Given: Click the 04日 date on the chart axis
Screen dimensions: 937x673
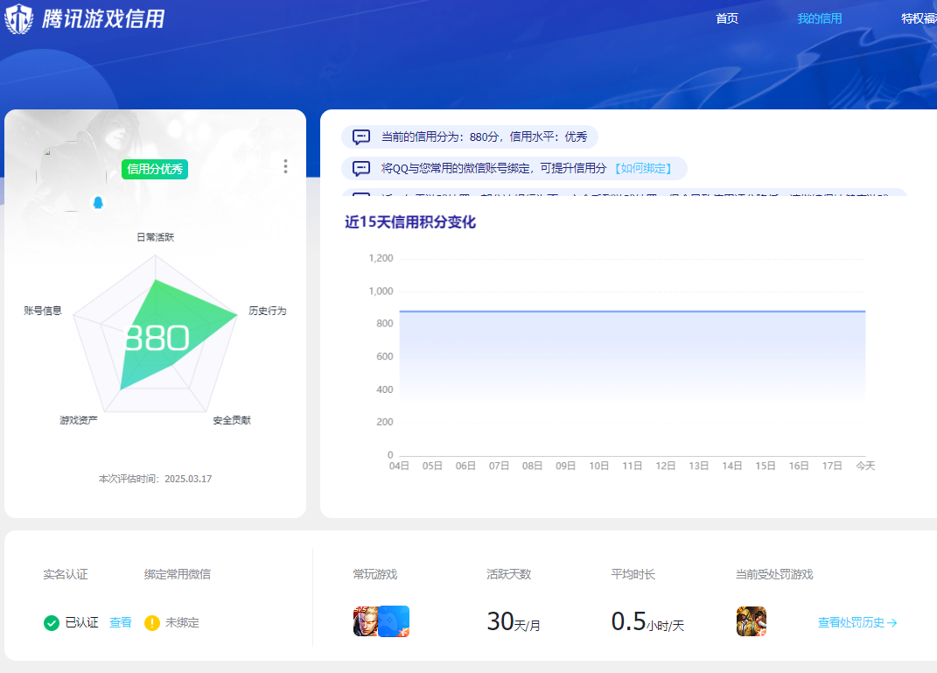Looking at the screenshot, I should pos(399,466).
